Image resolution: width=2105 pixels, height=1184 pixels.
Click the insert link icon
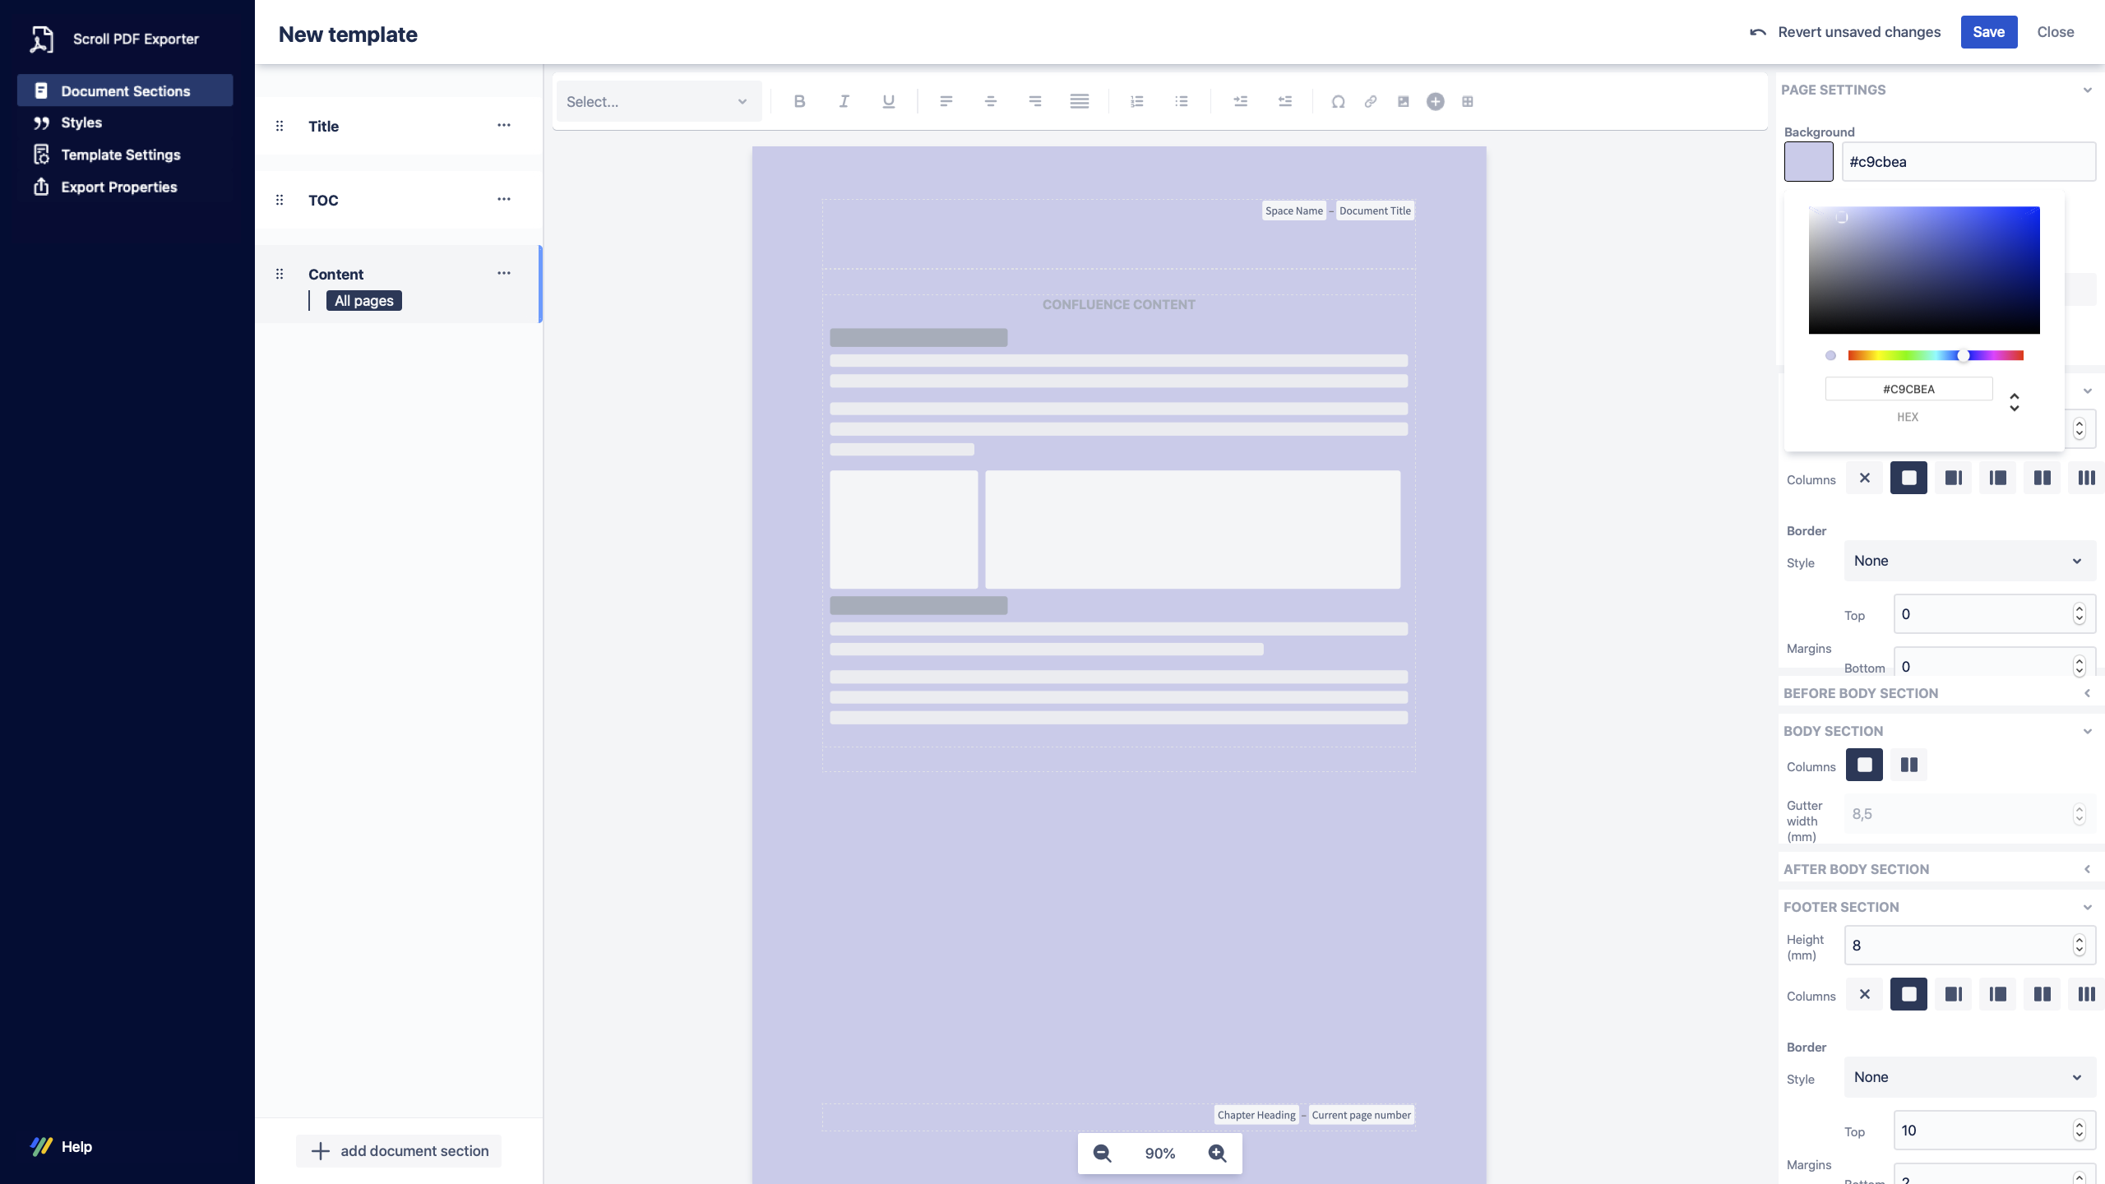tap(1370, 101)
